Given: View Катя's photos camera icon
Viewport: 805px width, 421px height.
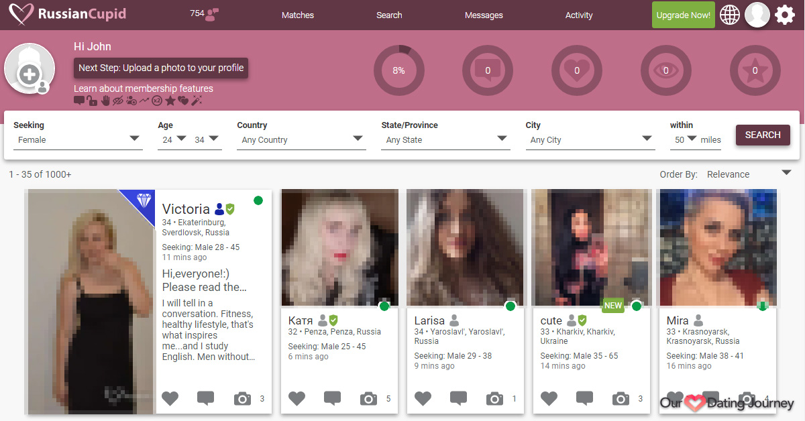Looking at the screenshot, I should 368,398.
